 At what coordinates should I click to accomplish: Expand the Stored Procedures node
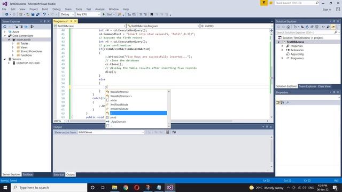pos(13,51)
